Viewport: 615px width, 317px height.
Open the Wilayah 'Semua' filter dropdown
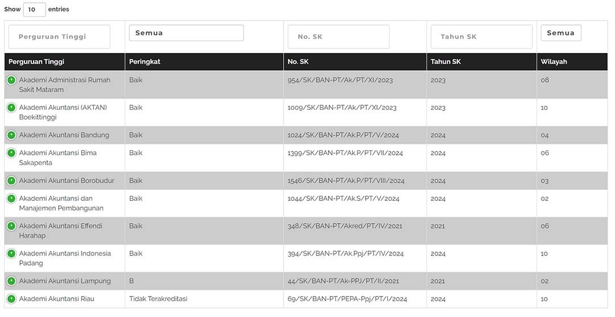561,33
